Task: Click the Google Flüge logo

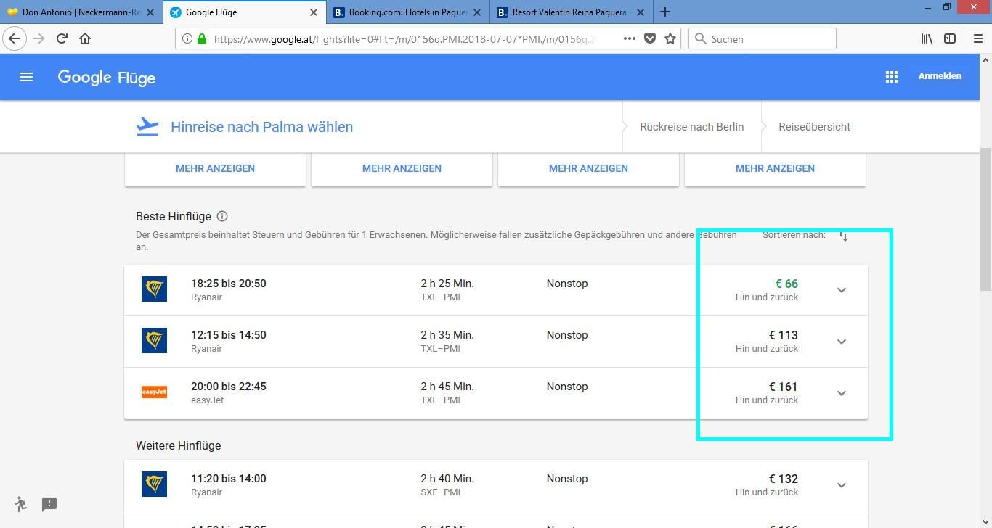Action: point(107,78)
